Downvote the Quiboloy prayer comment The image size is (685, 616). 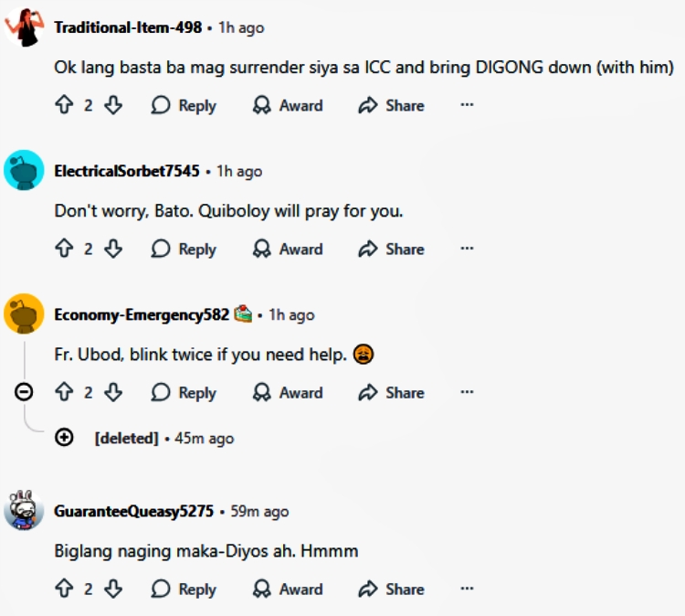[x=113, y=249]
